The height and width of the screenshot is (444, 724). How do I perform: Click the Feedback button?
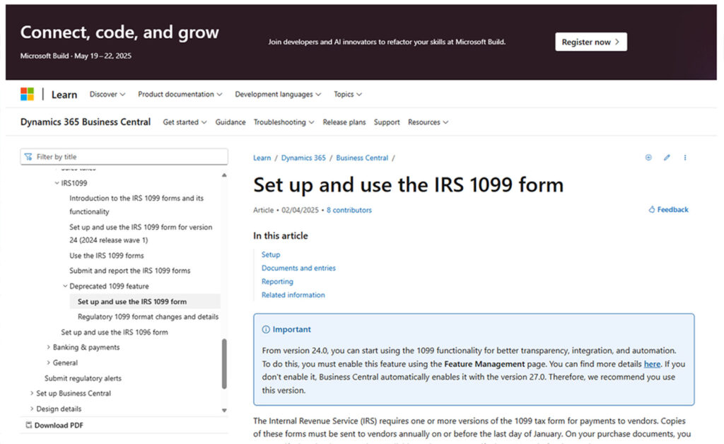(x=668, y=209)
